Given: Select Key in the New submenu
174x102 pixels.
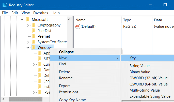Looking at the screenshot, I should (147, 58).
